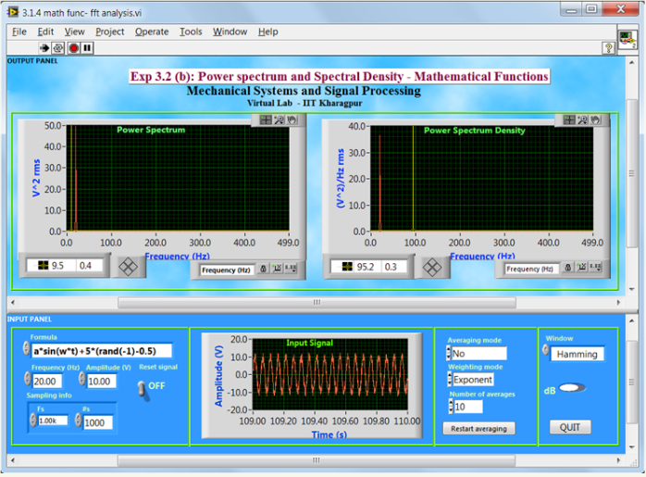This screenshot has width=646, height=477.
Task: Step the Number of averages control
Action: click(x=451, y=407)
